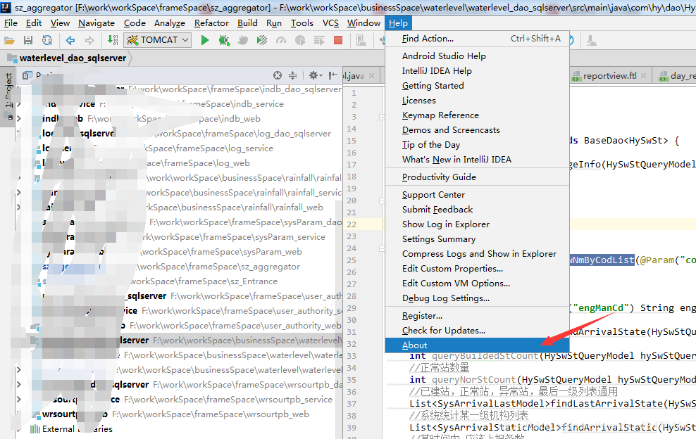
Task: Click the Collapse All icon in Project panel
Action: tap(292, 75)
